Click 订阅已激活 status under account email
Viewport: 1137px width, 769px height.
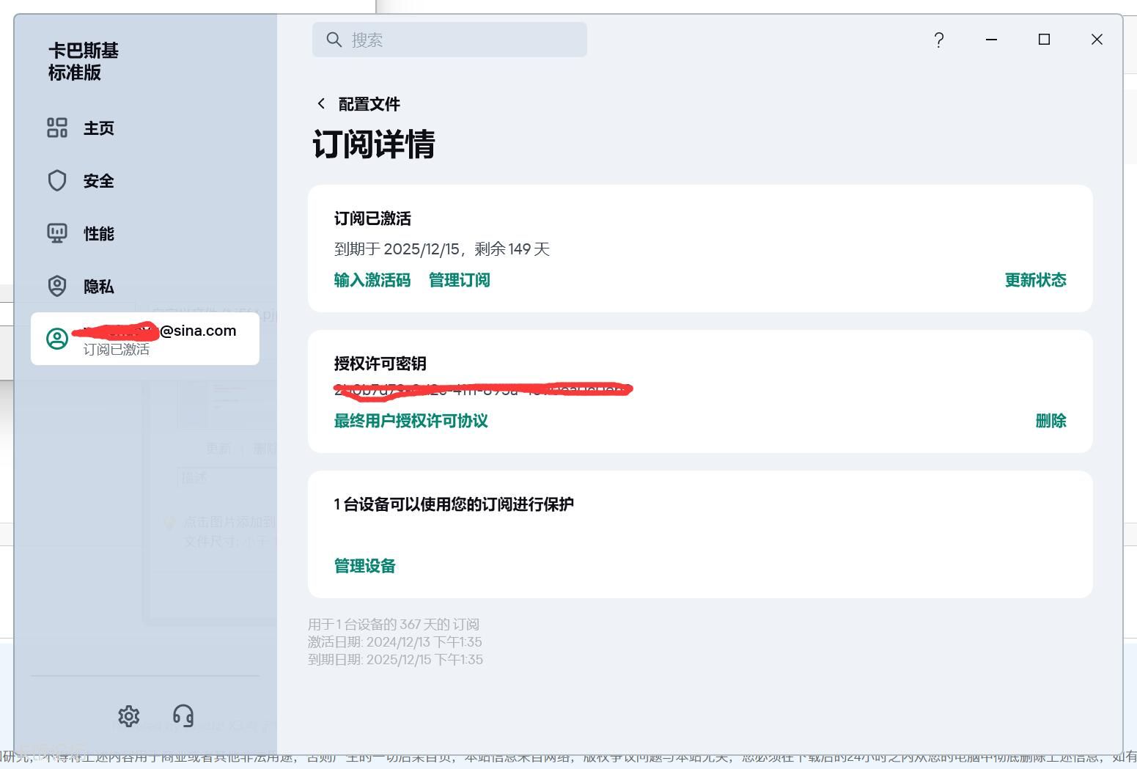point(117,350)
